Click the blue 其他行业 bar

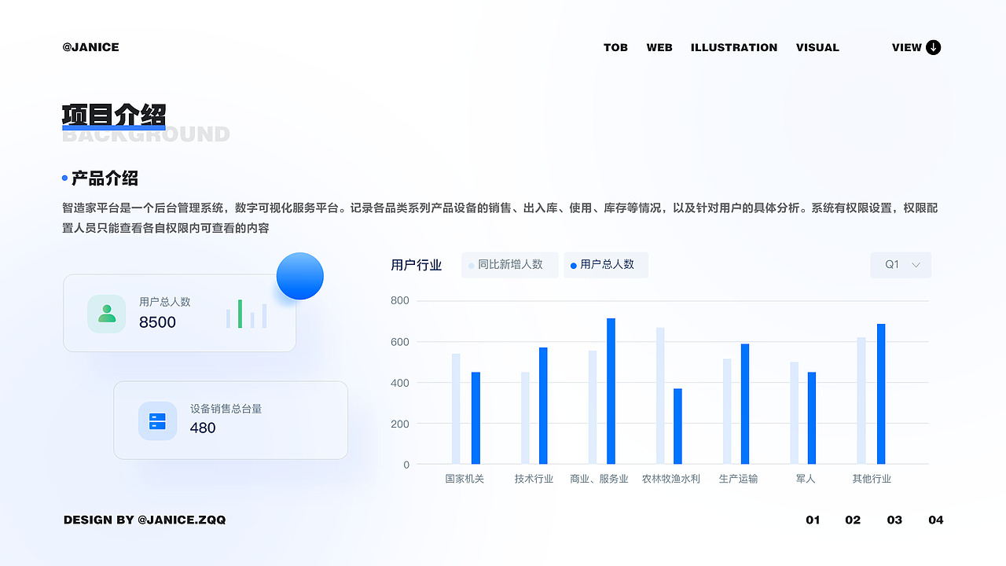881,394
